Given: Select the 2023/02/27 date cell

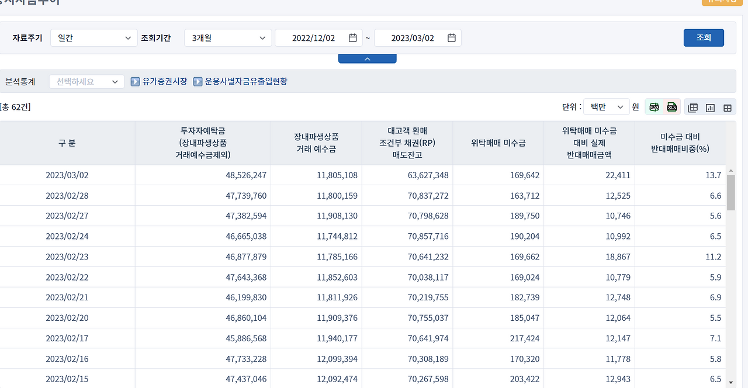Looking at the screenshot, I should pyautogui.click(x=67, y=216).
